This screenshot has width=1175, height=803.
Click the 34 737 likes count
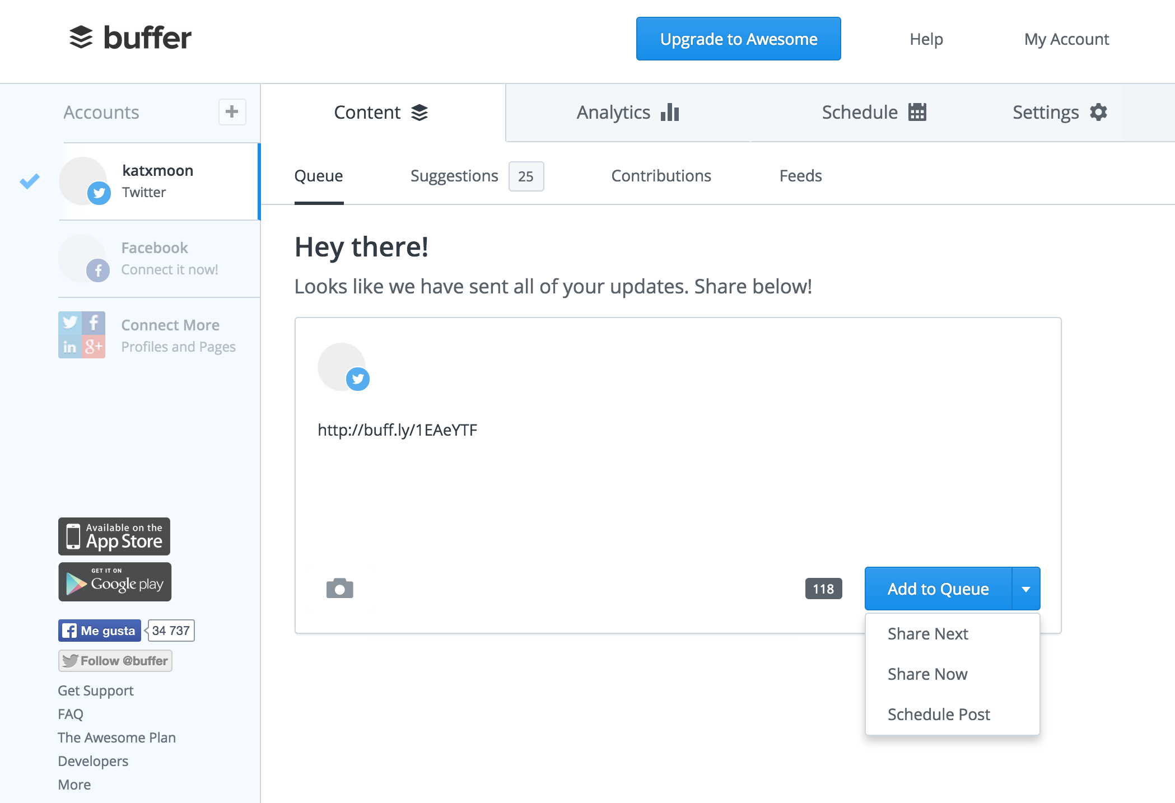[171, 631]
